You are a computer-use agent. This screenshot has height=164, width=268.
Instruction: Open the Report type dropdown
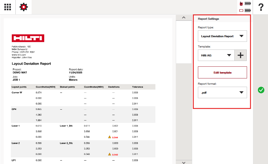[222, 36]
